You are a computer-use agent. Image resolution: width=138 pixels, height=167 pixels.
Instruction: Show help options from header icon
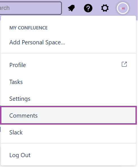(88, 8)
